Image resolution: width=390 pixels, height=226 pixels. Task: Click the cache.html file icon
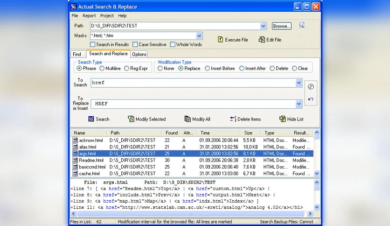(x=75, y=174)
